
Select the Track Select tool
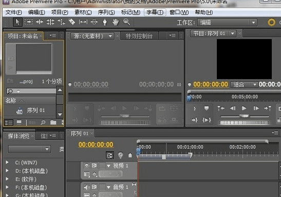(x=29, y=22)
